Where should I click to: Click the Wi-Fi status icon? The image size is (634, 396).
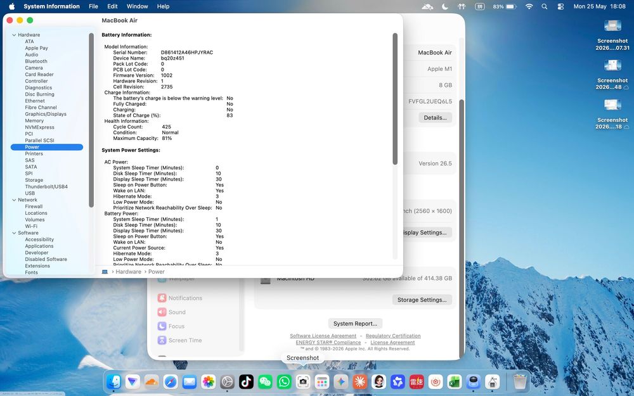(529, 6)
